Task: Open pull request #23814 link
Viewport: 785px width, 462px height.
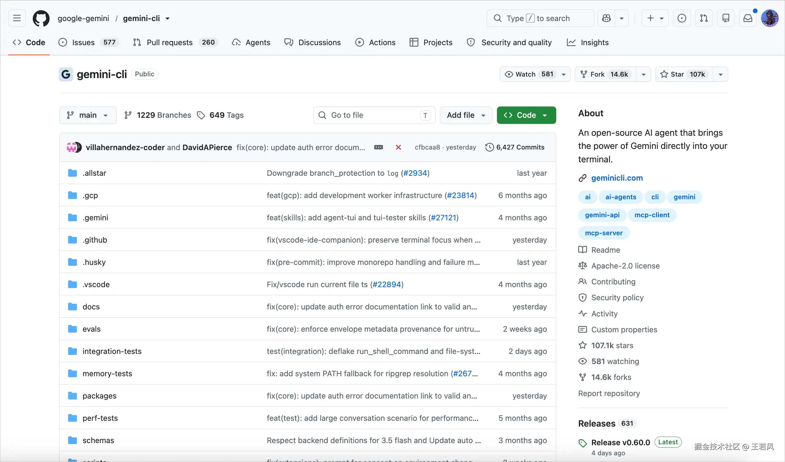Action: [x=461, y=196]
